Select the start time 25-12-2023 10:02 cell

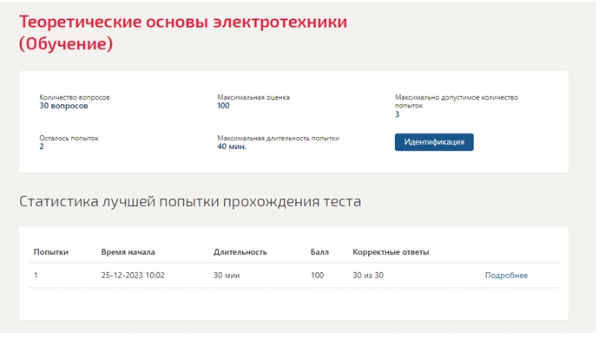pyautogui.click(x=133, y=276)
